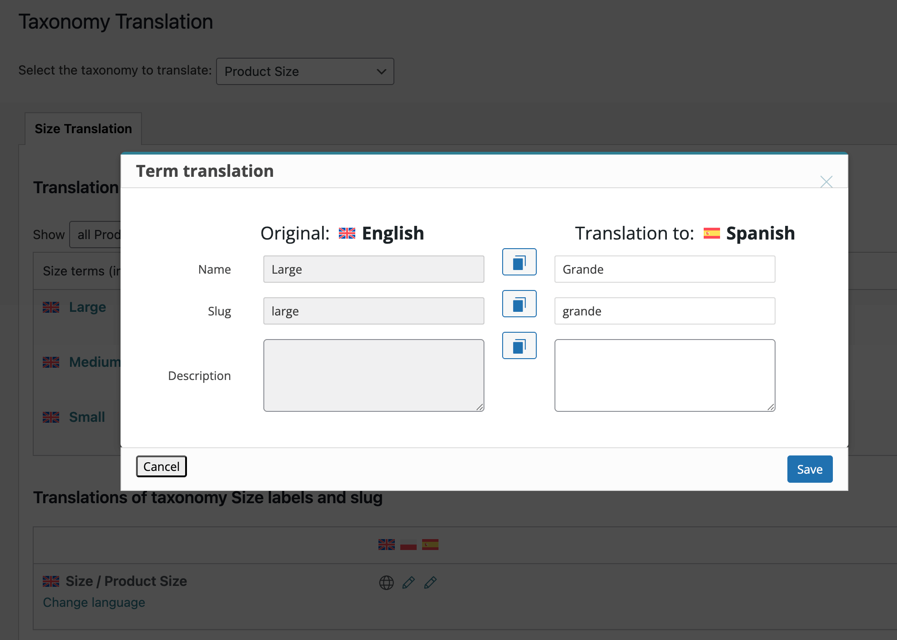Click the UK flag in labels header

pyautogui.click(x=386, y=545)
